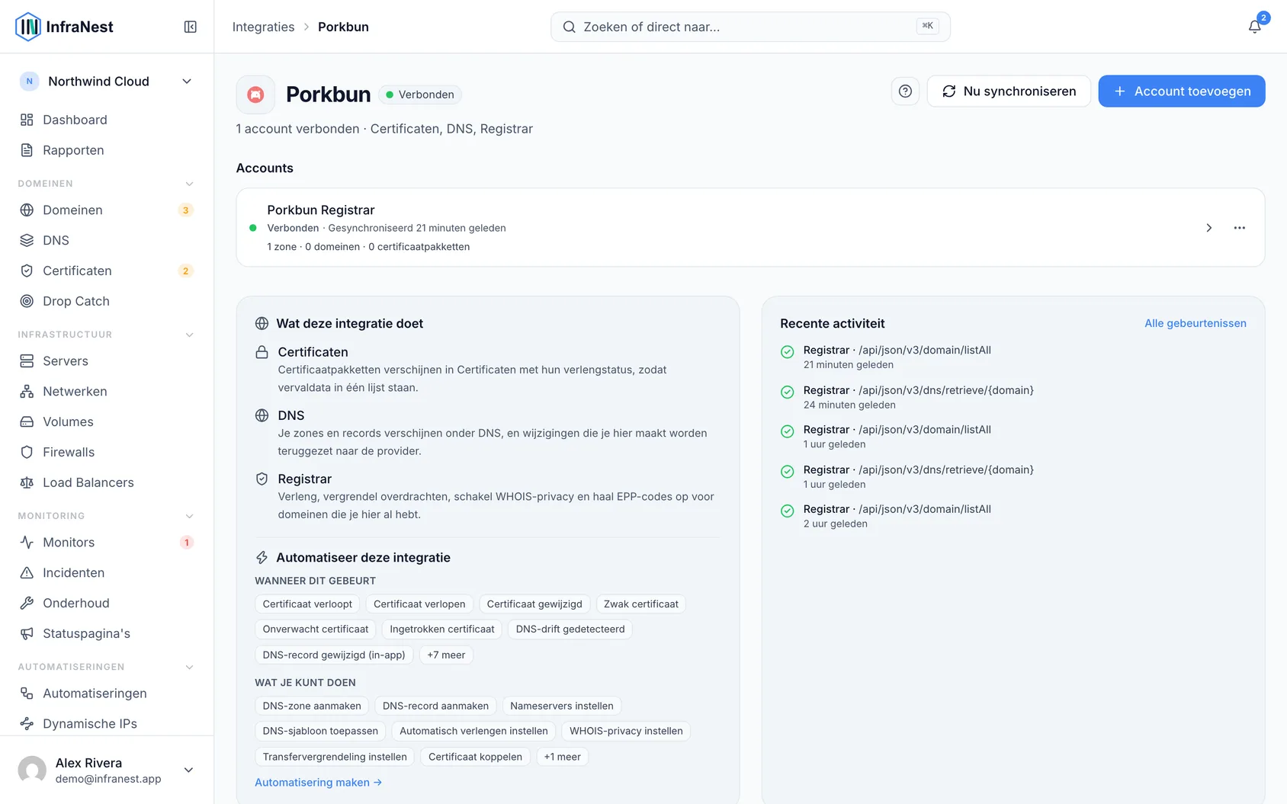
Task: Select the Nameservers instellen action chip
Action: click(562, 706)
